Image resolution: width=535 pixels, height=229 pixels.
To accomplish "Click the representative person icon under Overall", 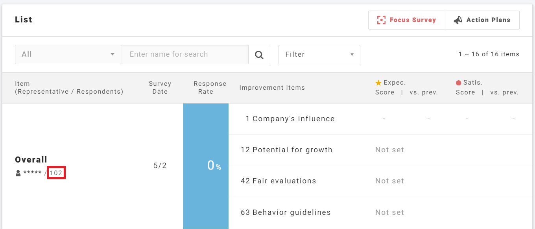I will click(18, 173).
